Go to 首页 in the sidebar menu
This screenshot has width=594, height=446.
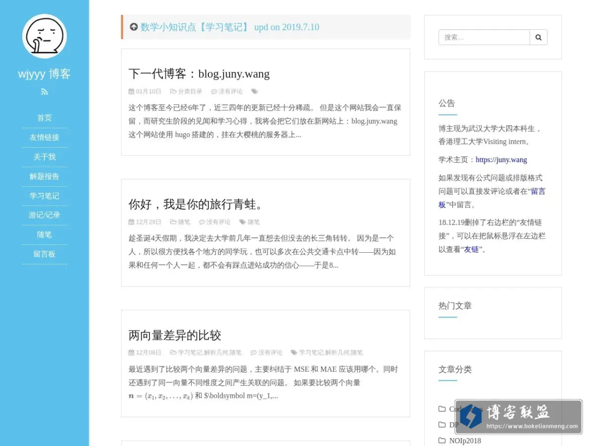[45, 118]
